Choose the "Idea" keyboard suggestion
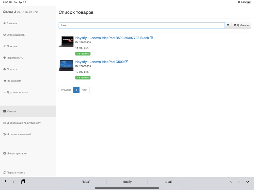Image resolution: width=254 pixels, height=190 pixels. (x=86, y=182)
